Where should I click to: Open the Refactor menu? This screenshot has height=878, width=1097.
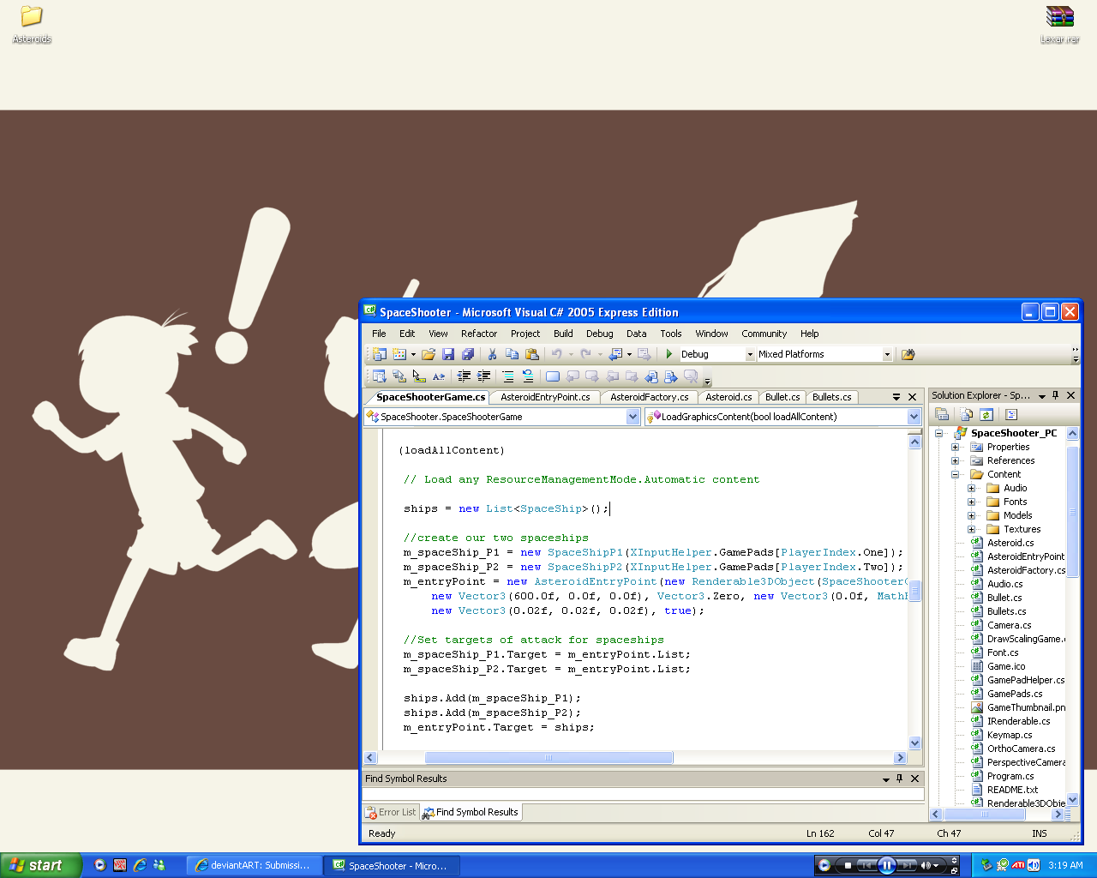(x=479, y=334)
